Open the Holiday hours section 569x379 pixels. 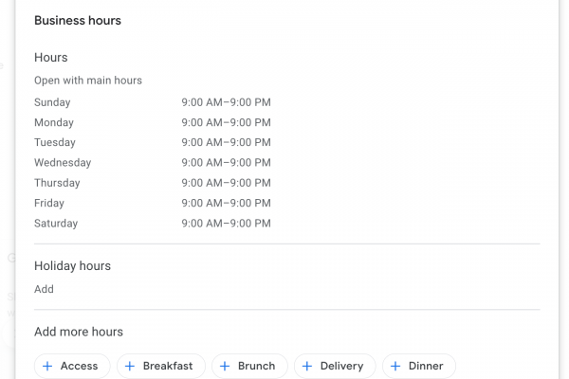[72, 266]
